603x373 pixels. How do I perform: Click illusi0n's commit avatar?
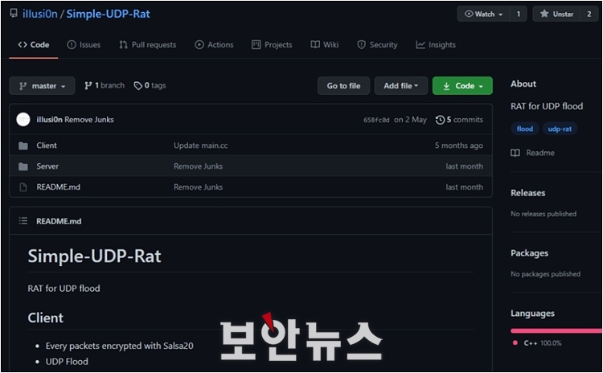pos(23,120)
